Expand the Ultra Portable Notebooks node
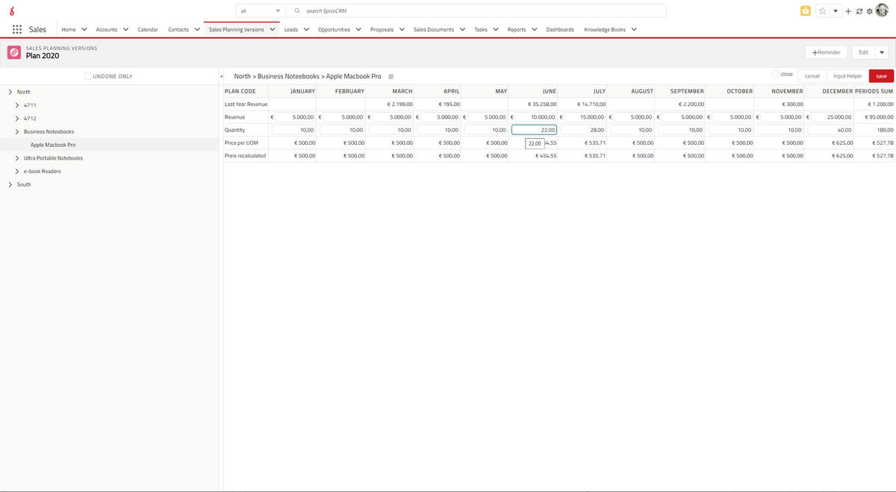This screenshot has height=492, width=896. click(x=17, y=158)
